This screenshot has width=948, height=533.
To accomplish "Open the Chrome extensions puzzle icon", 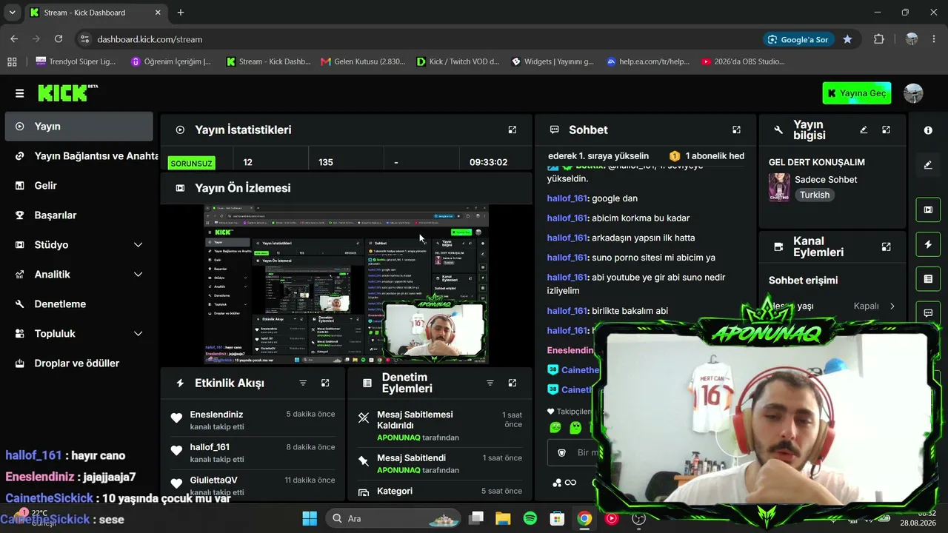I will click(x=879, y=39).
